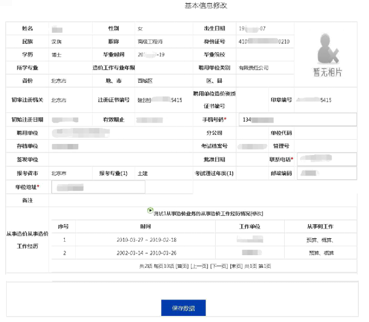This screenshot has height=322, width=369.
Task: Click the 暂无相片 photo placeholder
Action: click(327, 55)
